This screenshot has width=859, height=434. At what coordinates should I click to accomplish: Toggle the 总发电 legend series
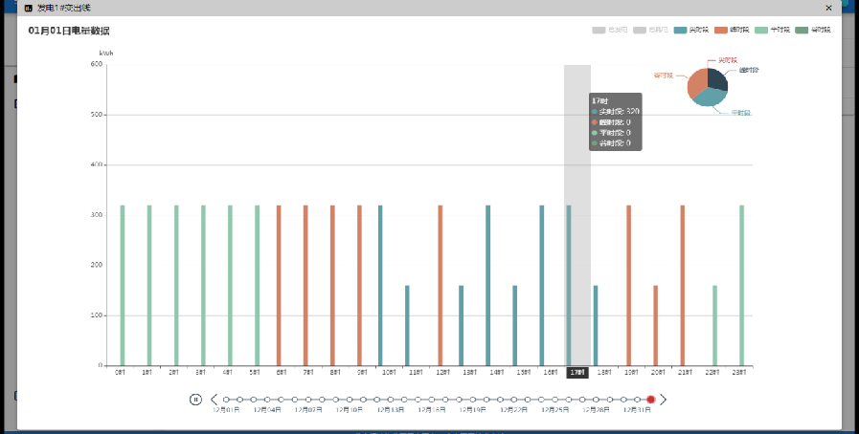[609, 30]
